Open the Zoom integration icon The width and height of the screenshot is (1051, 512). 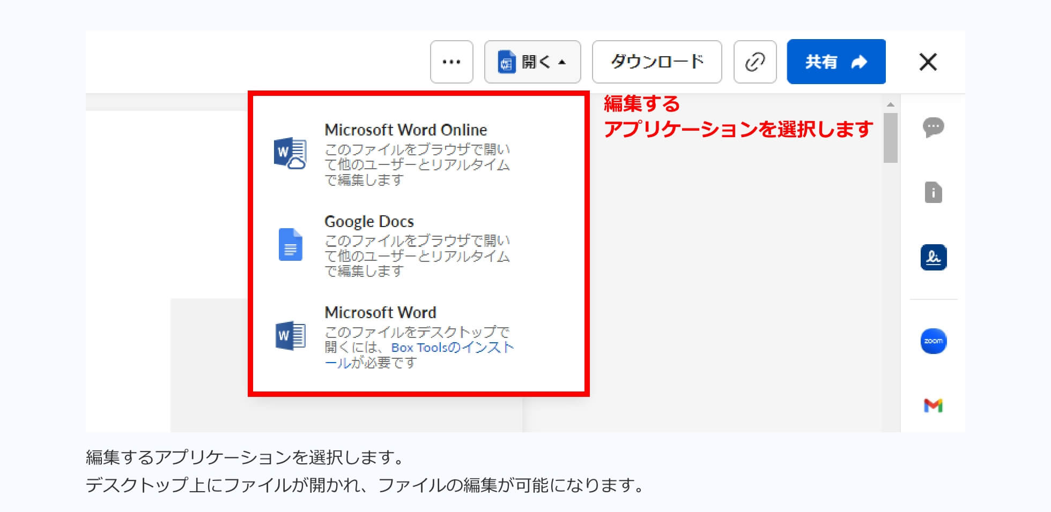click(933, 341)
